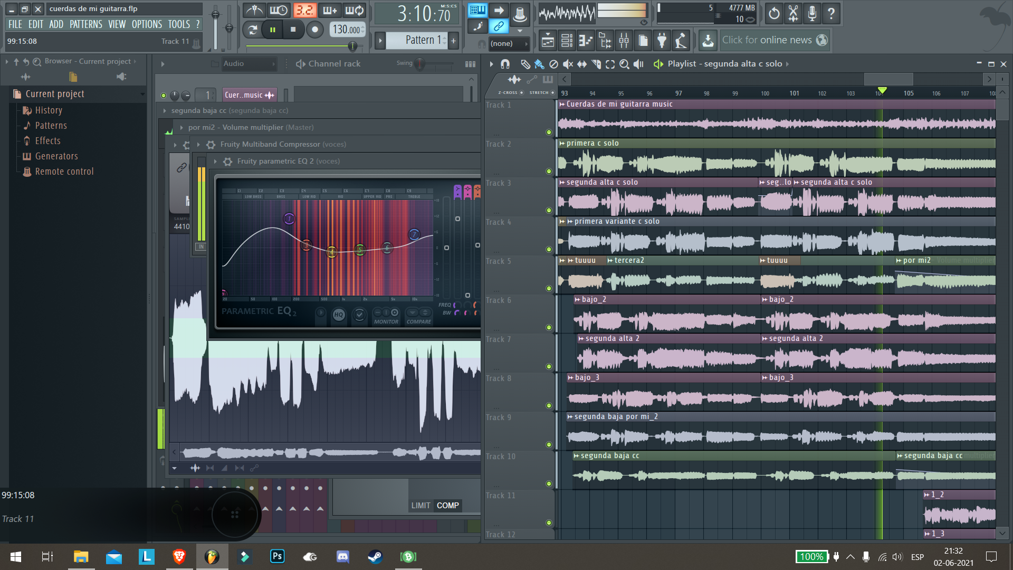Mute Track 1 using its green LED
This screenshot has width=1013, height=570.
(549, 132)
